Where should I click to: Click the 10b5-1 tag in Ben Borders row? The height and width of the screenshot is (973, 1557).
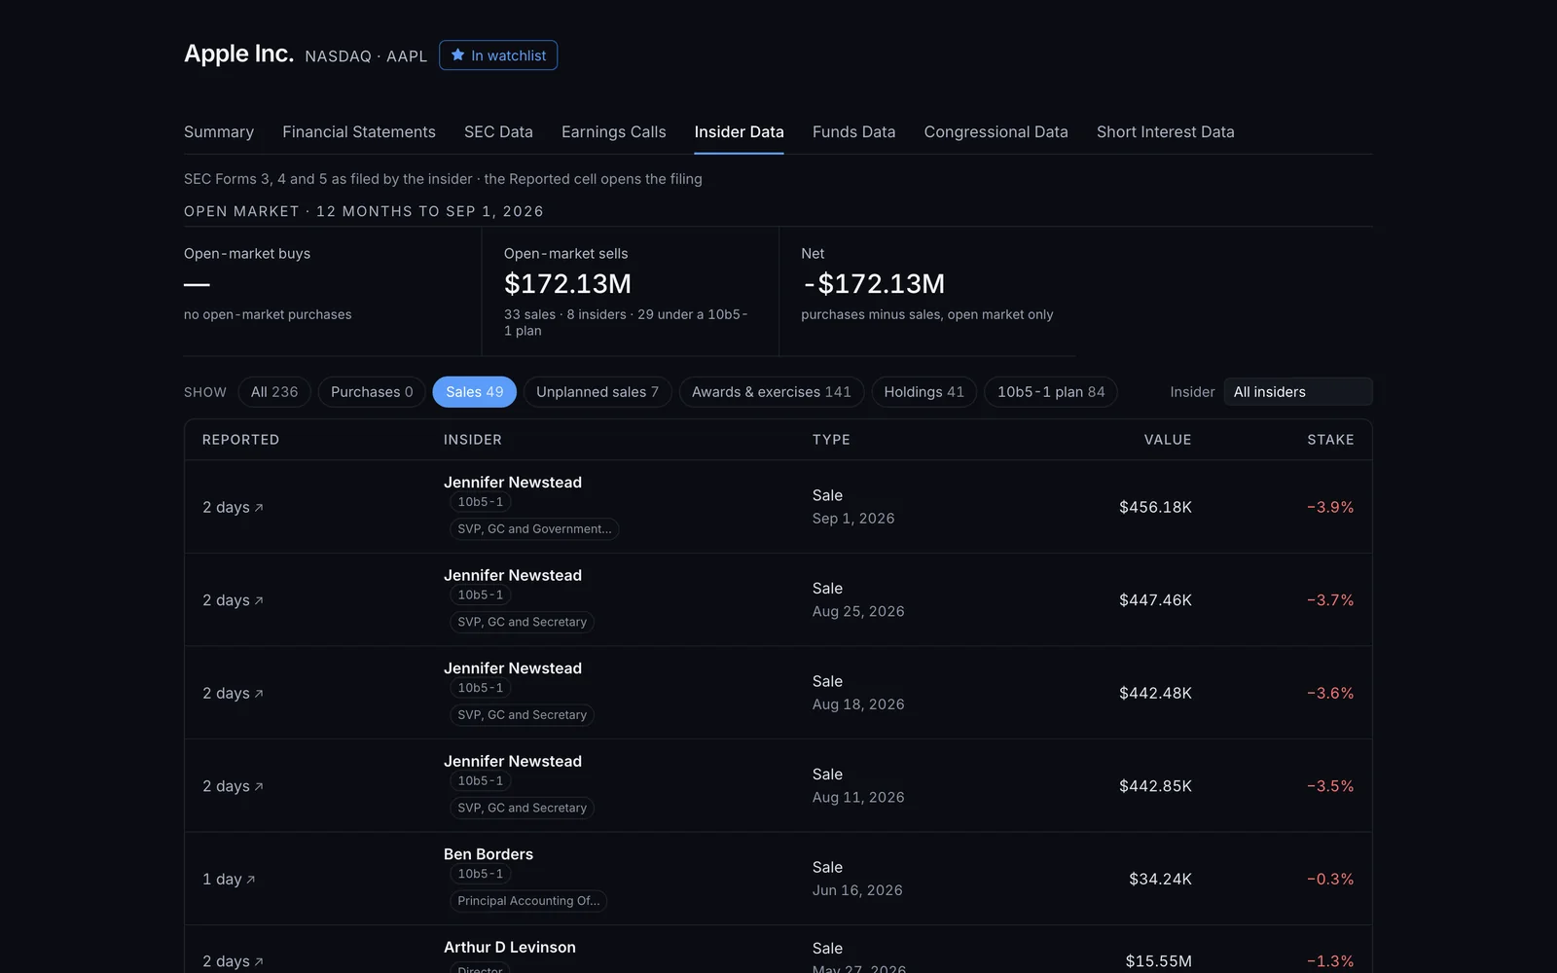(x=481, y=874)
